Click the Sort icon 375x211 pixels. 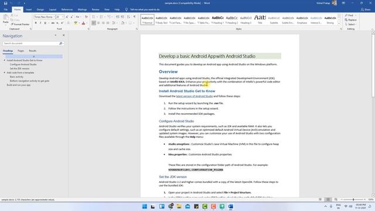129,17
